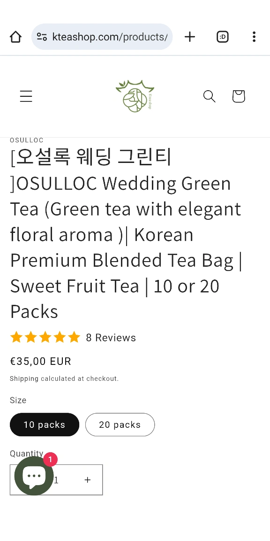Open the hamburger navigation menu
270x541 pixels.
click(26, 96)
